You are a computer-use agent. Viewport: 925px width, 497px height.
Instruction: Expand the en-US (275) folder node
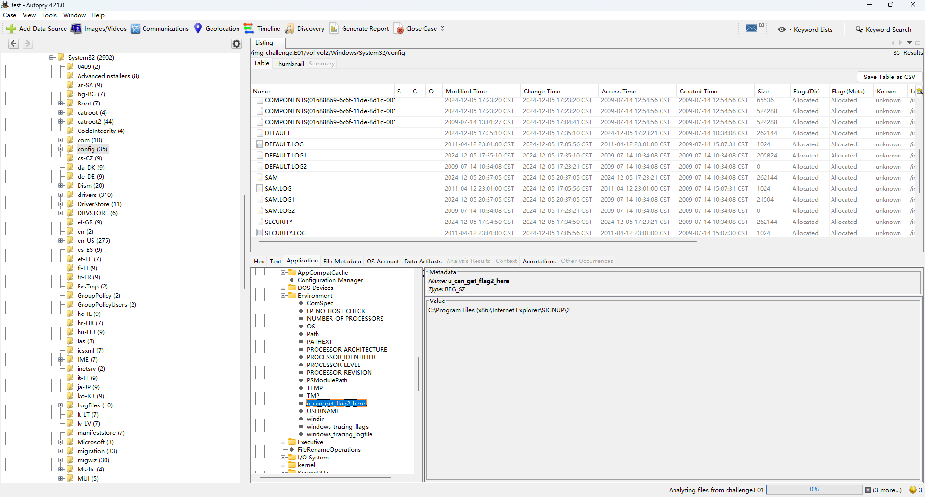[x=61, y=240]
